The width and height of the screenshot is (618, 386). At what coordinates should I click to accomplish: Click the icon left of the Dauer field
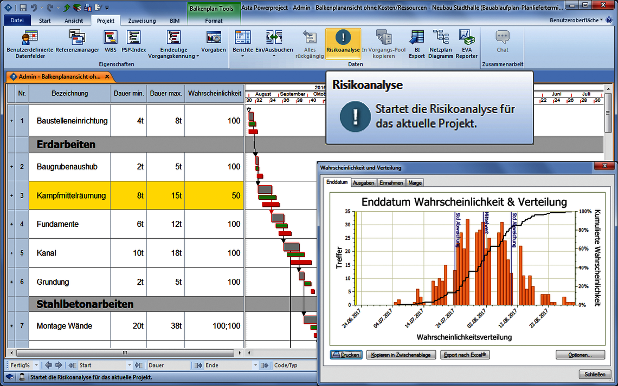(139, 365)
